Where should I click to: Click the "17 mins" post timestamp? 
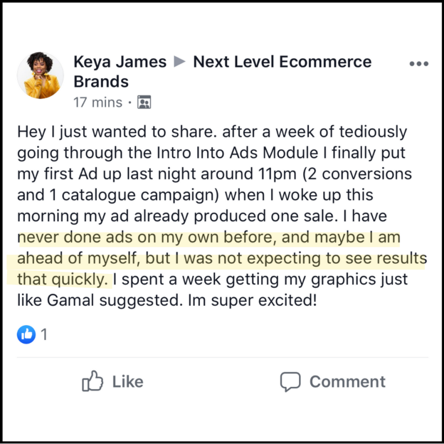point(98,102)
